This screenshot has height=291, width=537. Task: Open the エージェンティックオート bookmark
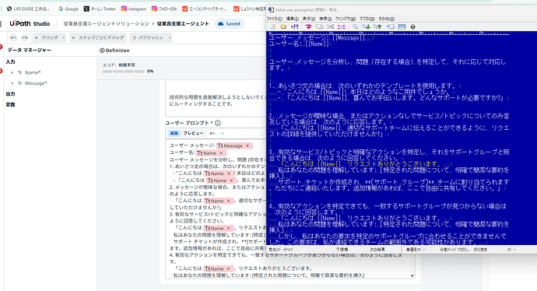click(204, 9)
